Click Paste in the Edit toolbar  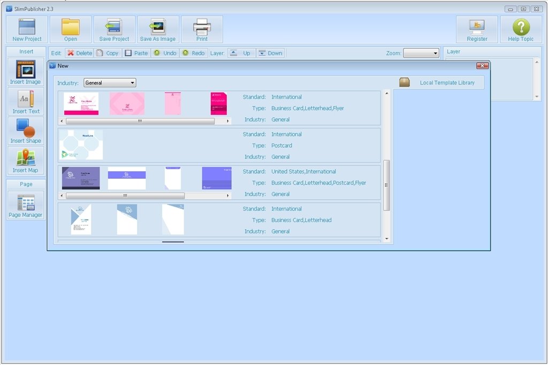click(x=136, y=53)
